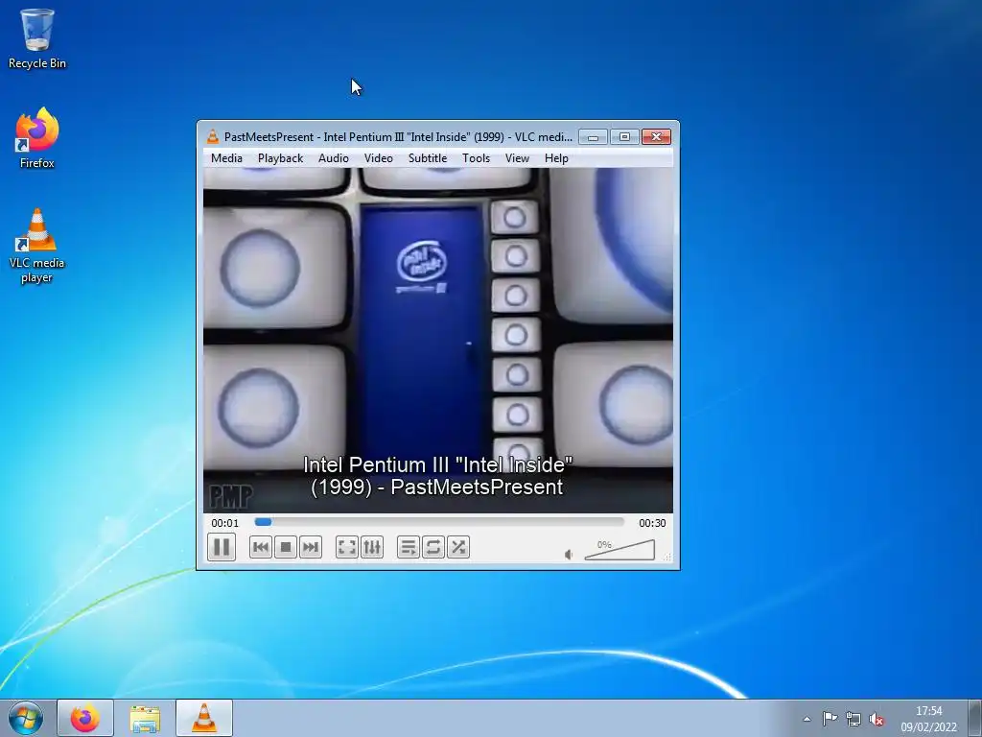This screenshot has height=737, width=982.
Task: Unmute audio via speaker icon
Action: point(569,555)
